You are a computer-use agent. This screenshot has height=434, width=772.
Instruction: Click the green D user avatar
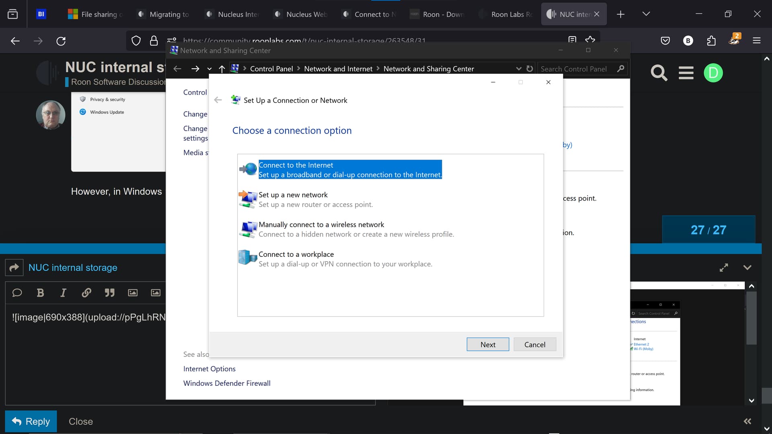(x=713, y=73)
